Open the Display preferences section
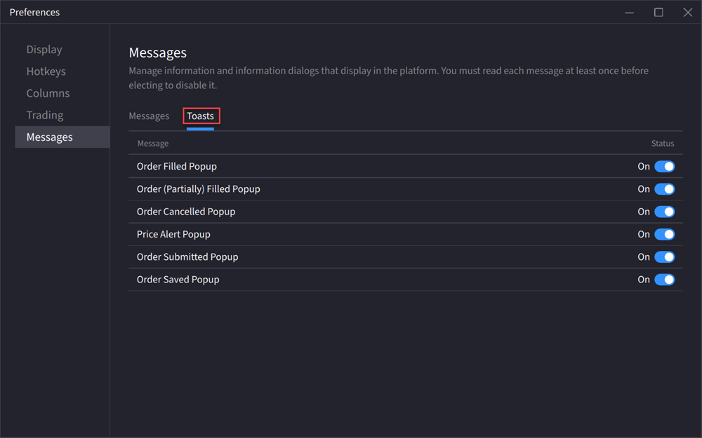The height and width of the screenshot is (438, 702). [x=44, y=50]
